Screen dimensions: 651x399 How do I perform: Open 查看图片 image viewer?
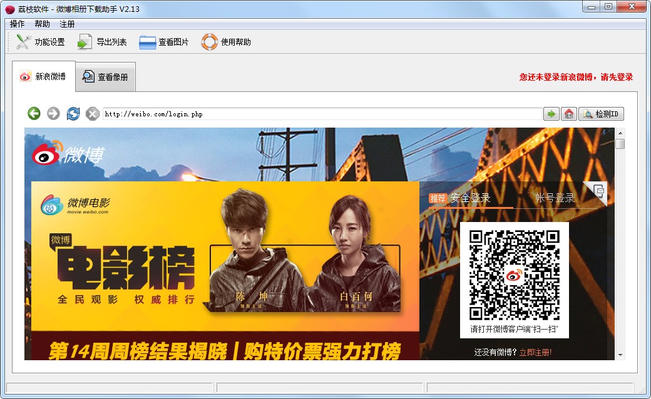pos(164,42)
